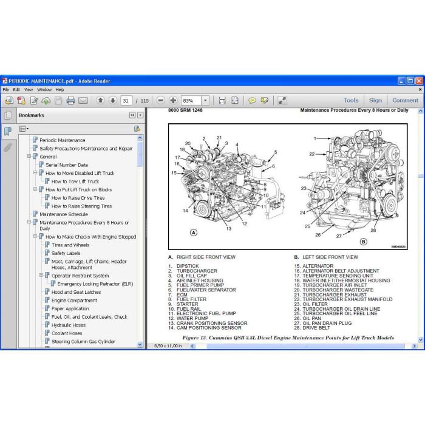
Task: Open the Bookmarks panel icon in sidebar
Action: (x=8, y=131)
